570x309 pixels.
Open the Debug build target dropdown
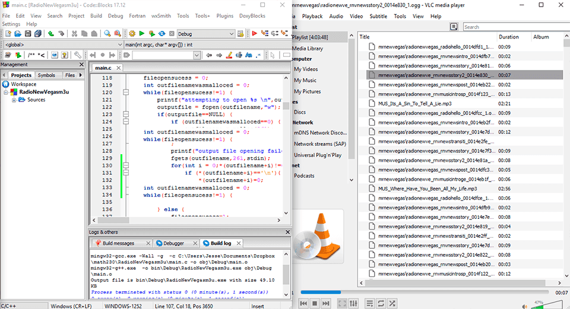[206, 34]
